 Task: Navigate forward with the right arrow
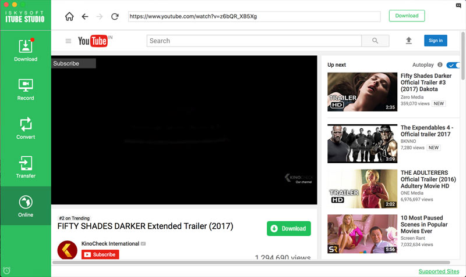100,17
